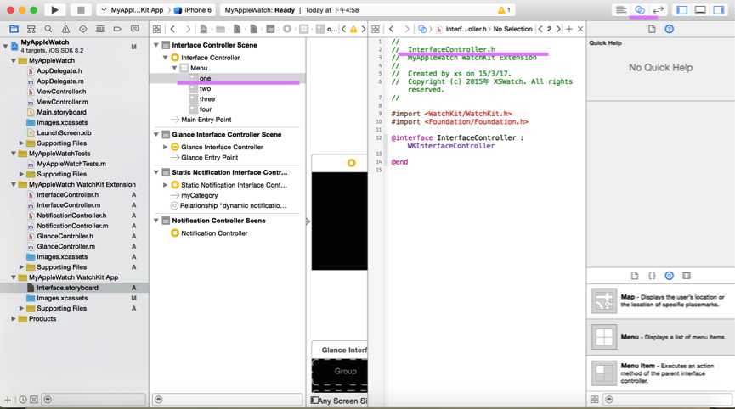Collapse the MyAppleWatch WatchKit Extension group
Viewport: 735px width, 409px height.
click(x=14, y=184)
